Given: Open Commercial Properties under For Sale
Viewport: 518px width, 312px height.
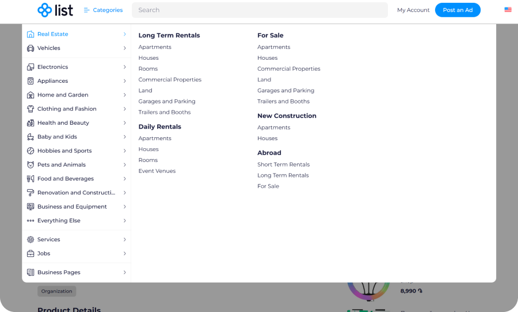Looking at the screenshot, I should pyautogui.click(x=289, y=69).
